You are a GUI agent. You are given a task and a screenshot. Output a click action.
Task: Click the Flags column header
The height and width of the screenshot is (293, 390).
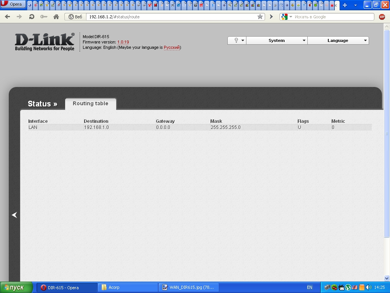(303, 121)
